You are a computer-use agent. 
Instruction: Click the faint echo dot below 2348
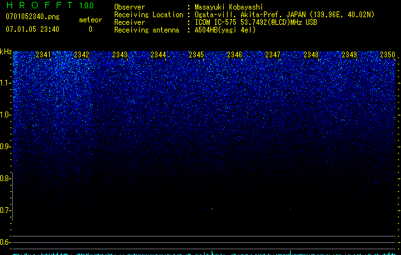(x=290, y=208)
